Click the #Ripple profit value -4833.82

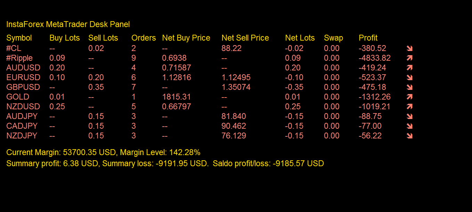(375, 58)
